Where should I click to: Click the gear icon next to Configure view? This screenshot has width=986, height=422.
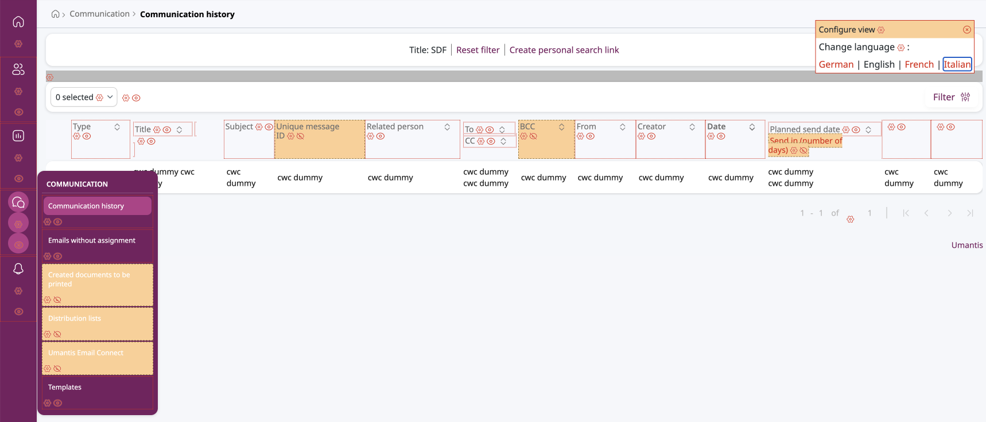pyautogui.click(x=881, y=30)
